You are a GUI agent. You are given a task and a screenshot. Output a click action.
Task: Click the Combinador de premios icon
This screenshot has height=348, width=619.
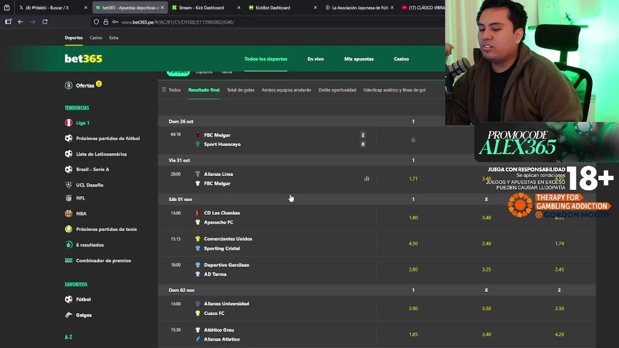click(69, 261)
